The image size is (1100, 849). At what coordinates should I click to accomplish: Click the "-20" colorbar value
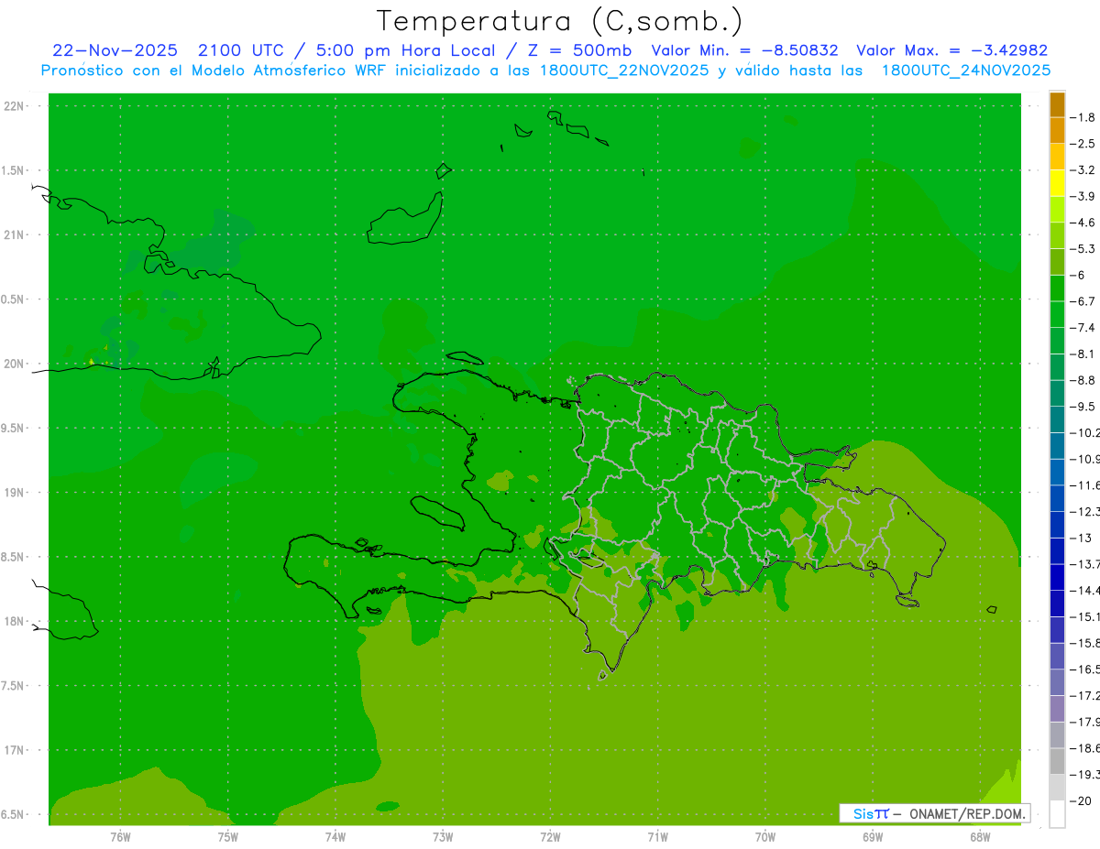click(1080, 800)
